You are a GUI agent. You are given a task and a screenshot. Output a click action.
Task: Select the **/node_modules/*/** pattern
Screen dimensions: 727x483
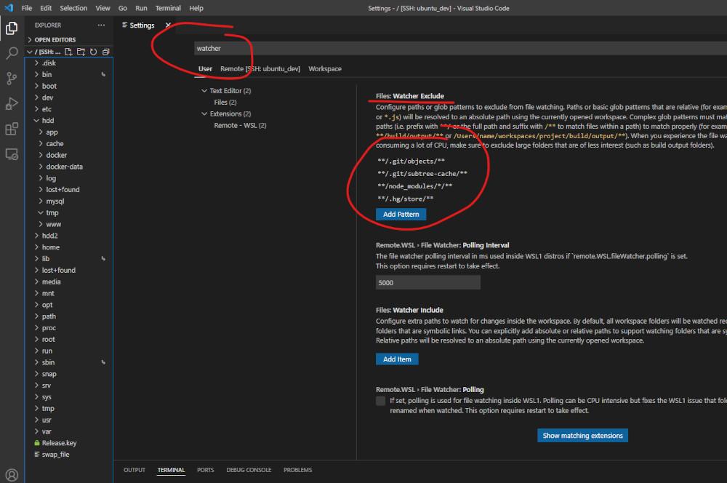(415, 186)
